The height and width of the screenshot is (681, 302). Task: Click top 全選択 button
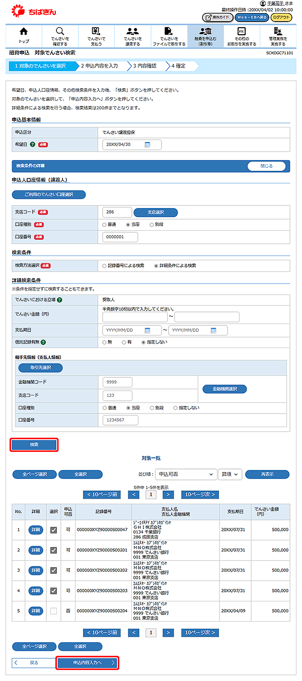click(x=81, y=474)
